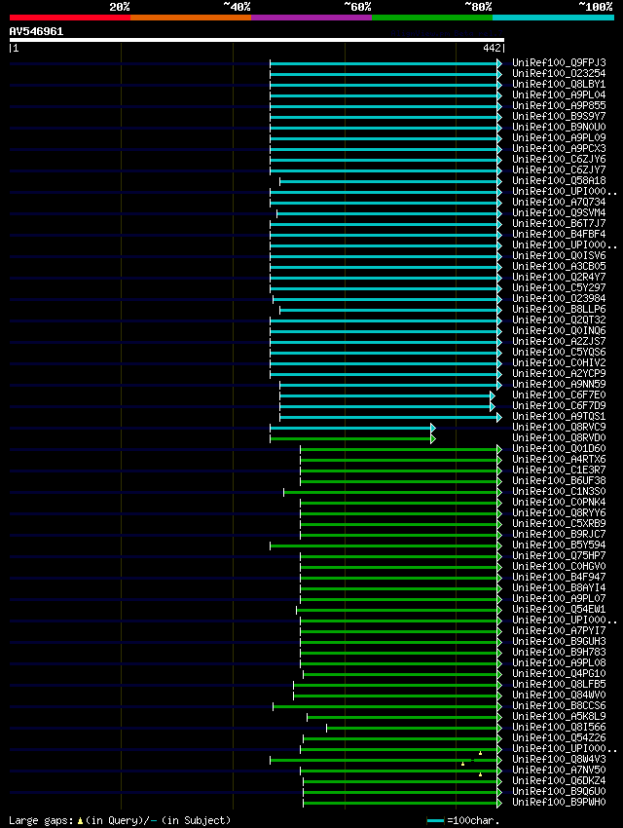Click label UniRef100_Q75HP7
The height and width of the screenshot is (828, 623).
click(559, 555)
